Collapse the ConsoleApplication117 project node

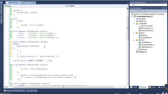coord(132,16)
